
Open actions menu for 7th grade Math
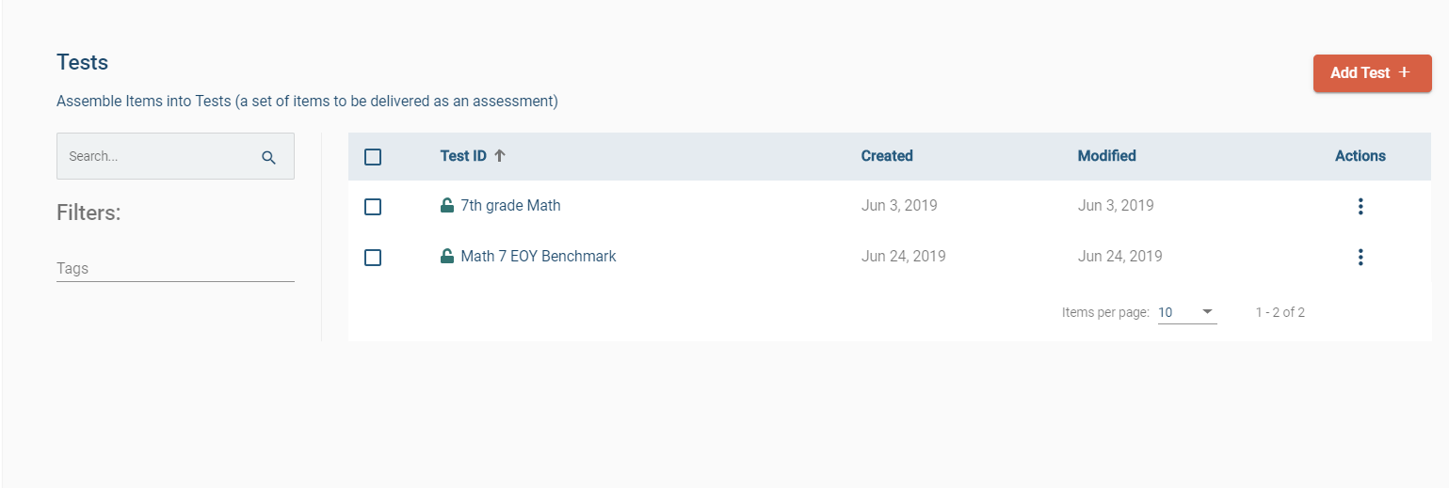pos(1360,207)
